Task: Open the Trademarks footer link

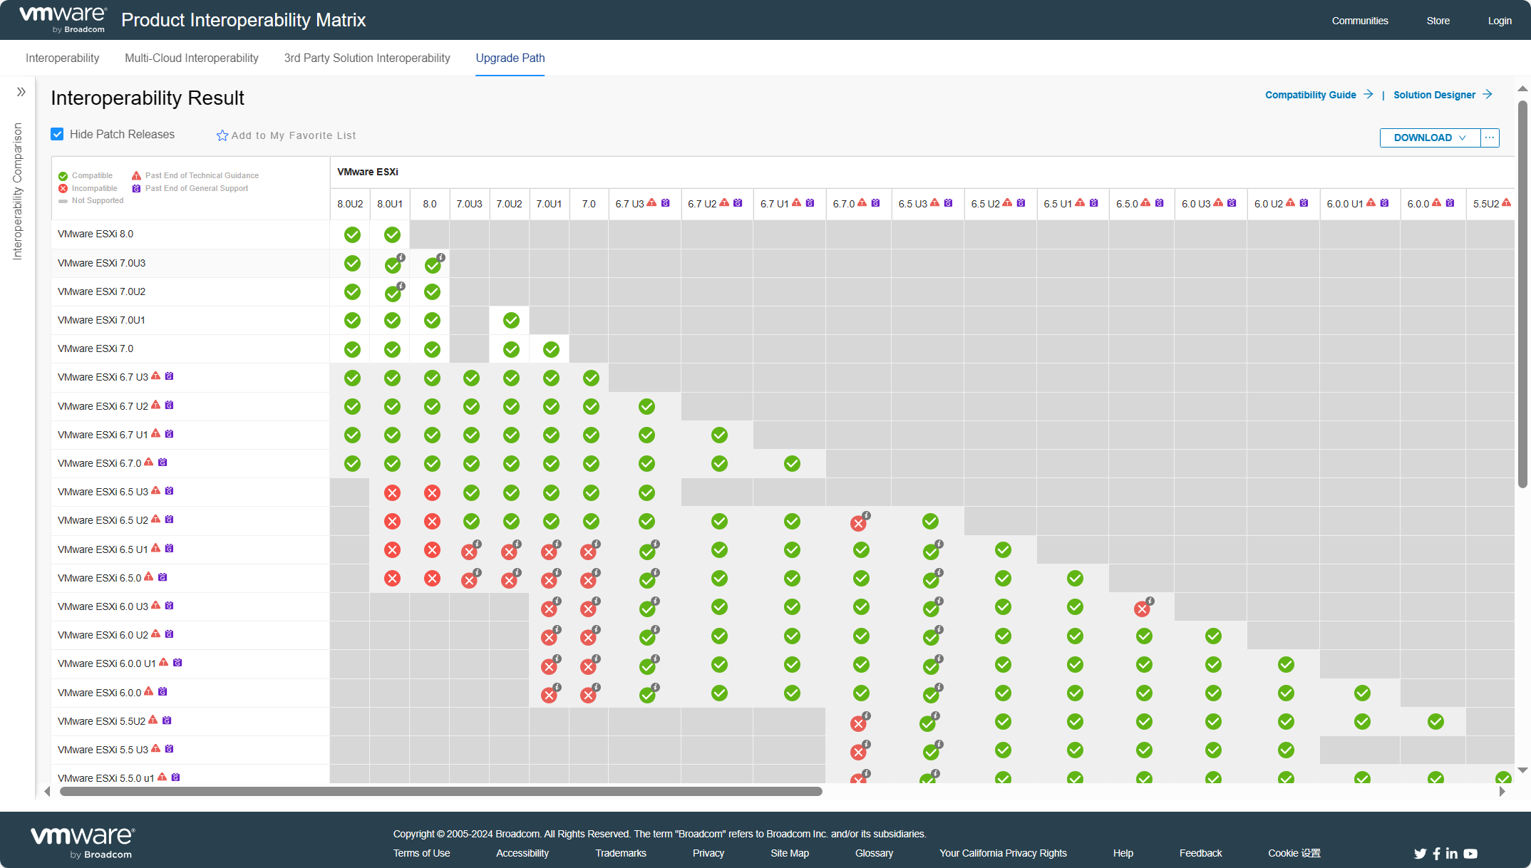Action: [621, 853]
